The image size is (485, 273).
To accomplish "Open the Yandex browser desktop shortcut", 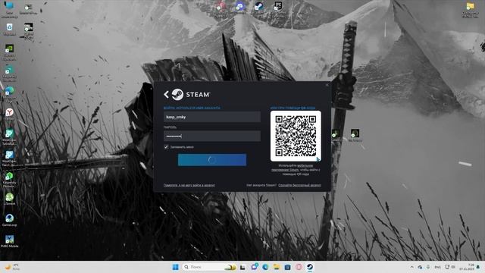I will (x=9, y=114).
